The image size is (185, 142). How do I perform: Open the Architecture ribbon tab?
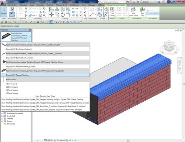click(x=13, y=5)
